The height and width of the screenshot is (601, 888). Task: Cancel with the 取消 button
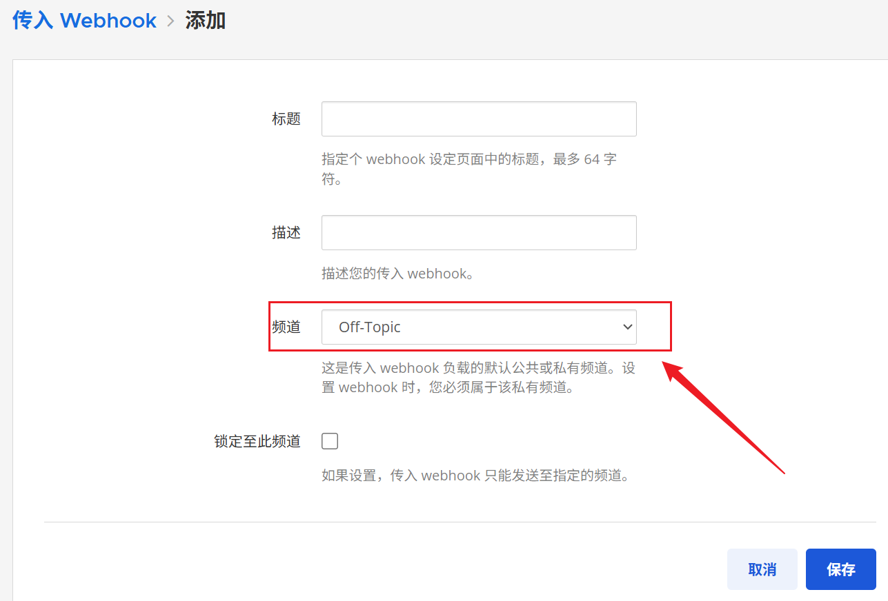762,569
